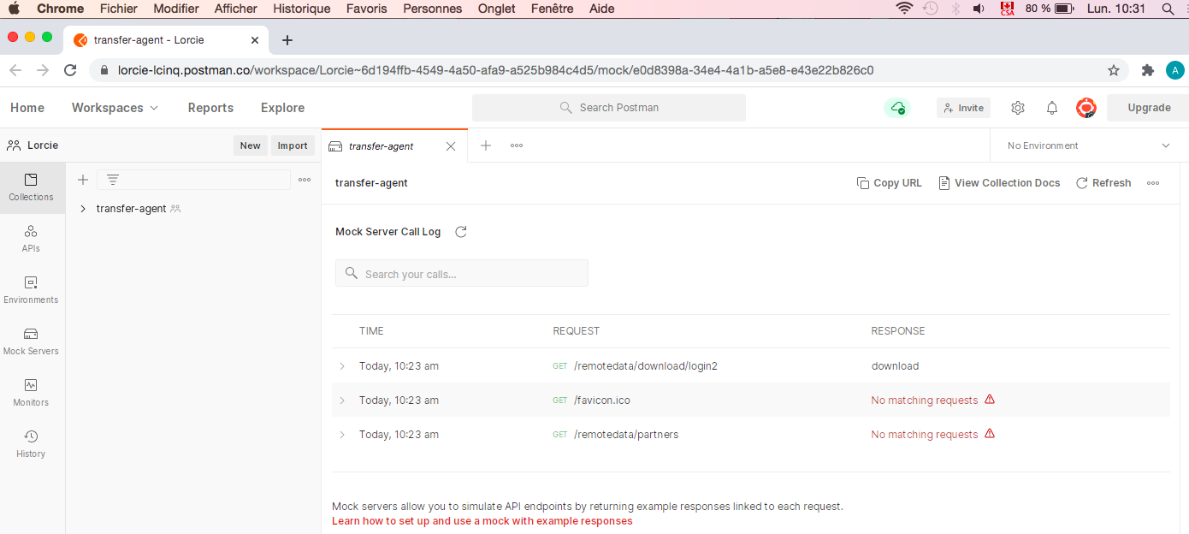
Task: Open View Collection Docs
Action: 999,183
